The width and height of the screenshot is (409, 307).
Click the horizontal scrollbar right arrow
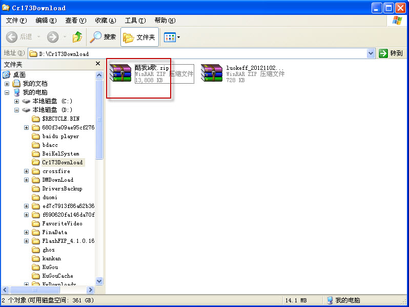coord(91,290)
